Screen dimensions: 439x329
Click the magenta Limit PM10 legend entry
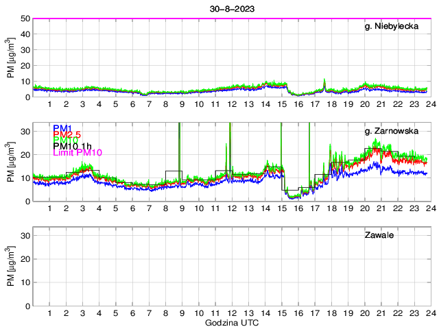[78, 153]
